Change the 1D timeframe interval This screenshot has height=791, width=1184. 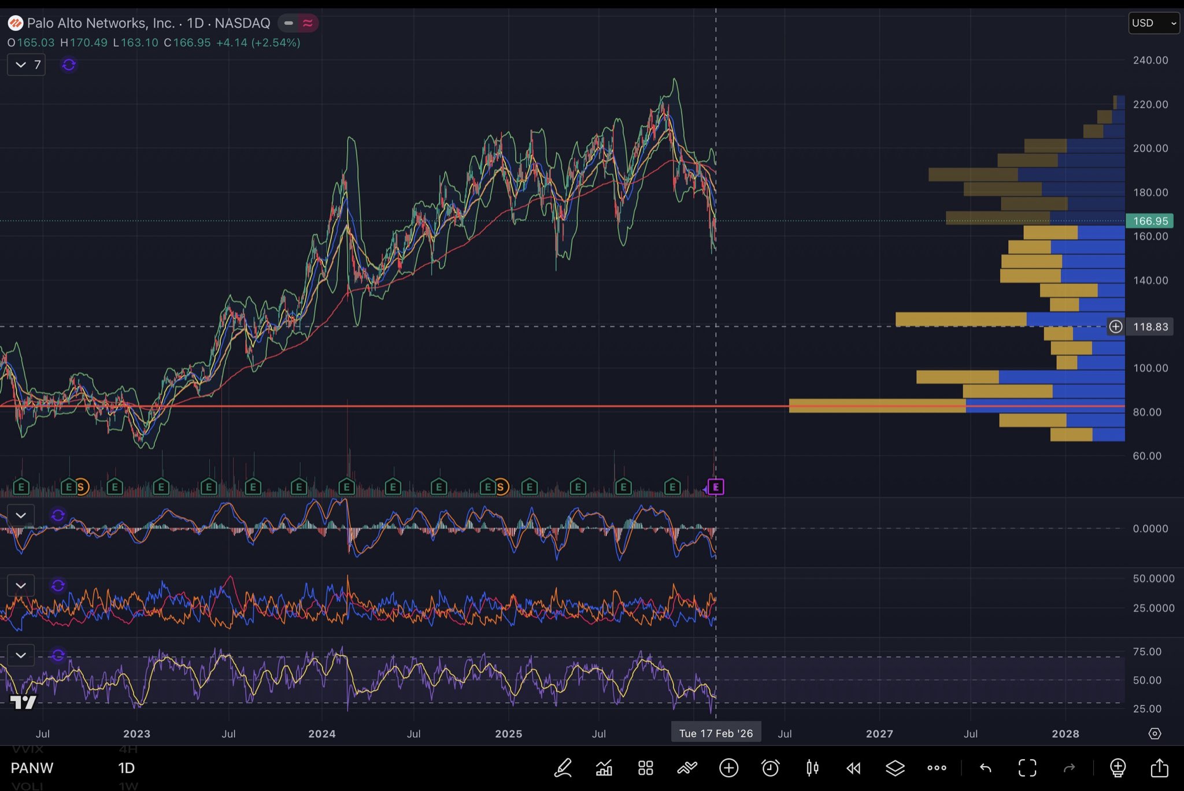pos(127,768)
